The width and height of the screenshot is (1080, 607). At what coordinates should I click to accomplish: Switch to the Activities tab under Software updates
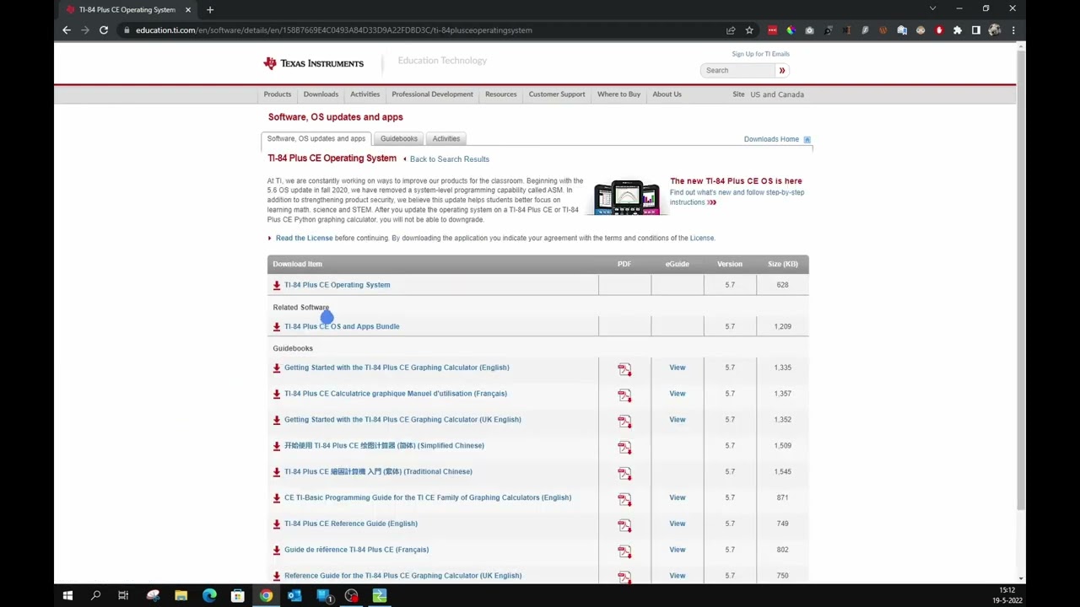tap(446, 139)
